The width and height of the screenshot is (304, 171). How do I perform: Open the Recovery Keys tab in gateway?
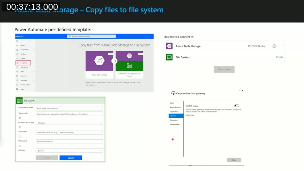click(x=174, y=124)
